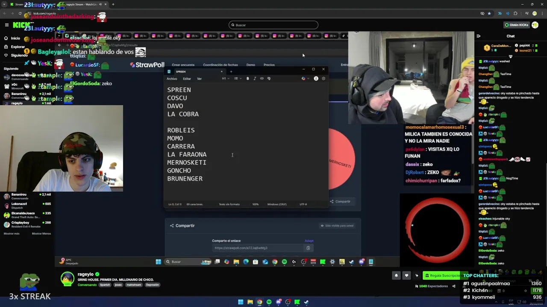Click Mostrar Menos in sidebar

coord(41,234)
